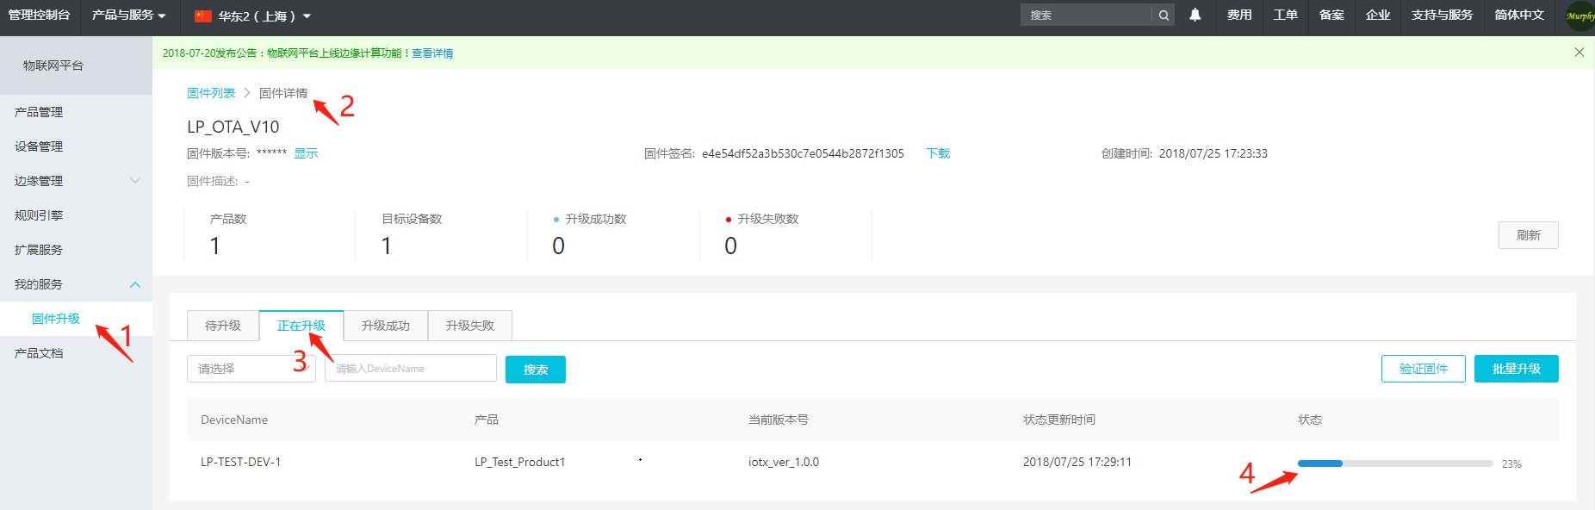Click the user avatar in top right
Viewport: 1595px width, 510px height.
pyautogui.click(x=1579, y=16)
